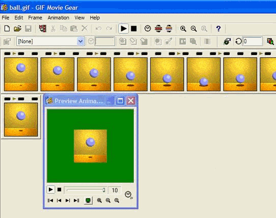
Task: Click the clock timing icon in main toolbar
Action: (x=148, y=29)
